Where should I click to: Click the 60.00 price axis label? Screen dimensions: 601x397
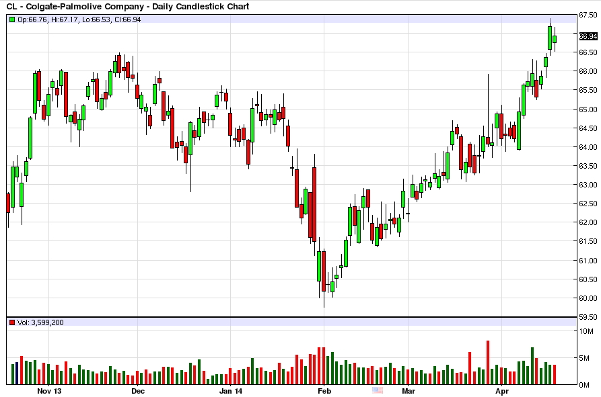588,298
